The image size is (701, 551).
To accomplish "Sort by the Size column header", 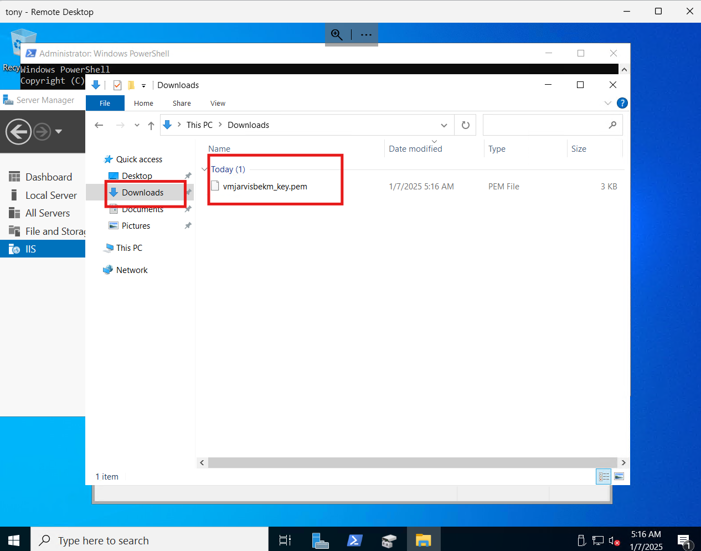I will (579, 149).
